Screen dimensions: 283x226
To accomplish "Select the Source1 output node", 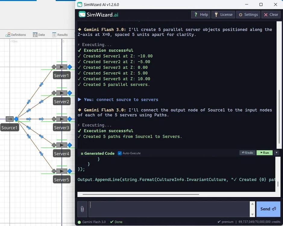I will tap(16, 119).
